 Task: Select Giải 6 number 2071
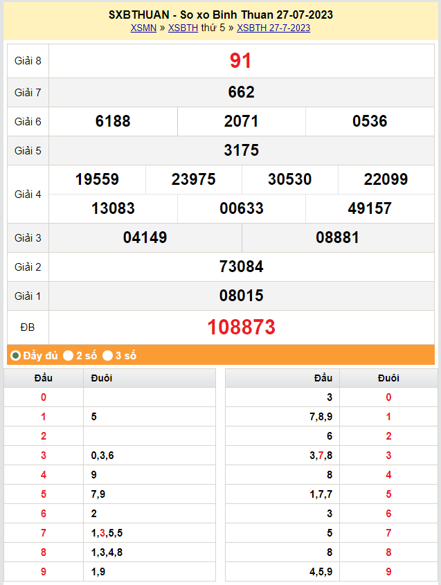tap(241, 121)
